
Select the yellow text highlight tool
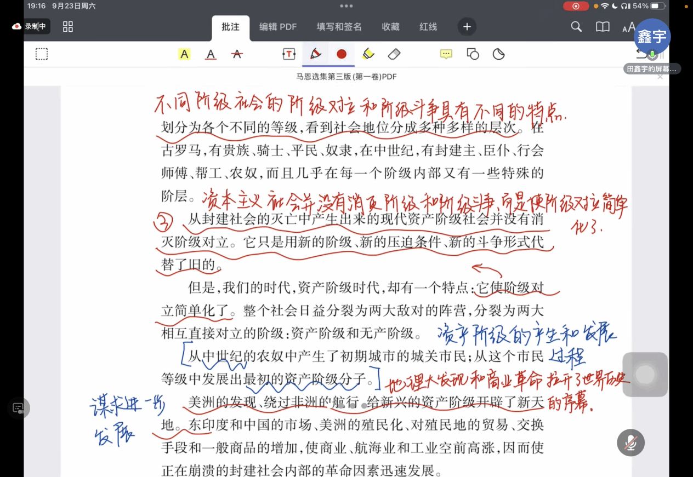coord(184,54)
